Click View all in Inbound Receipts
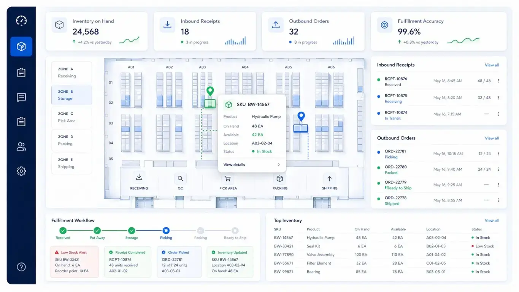This screenshot has width=519, height=292. pos(491,65)
